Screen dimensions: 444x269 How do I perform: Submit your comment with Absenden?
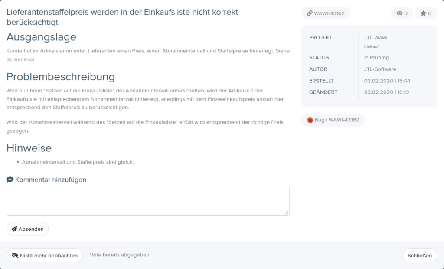pos(27,229)
